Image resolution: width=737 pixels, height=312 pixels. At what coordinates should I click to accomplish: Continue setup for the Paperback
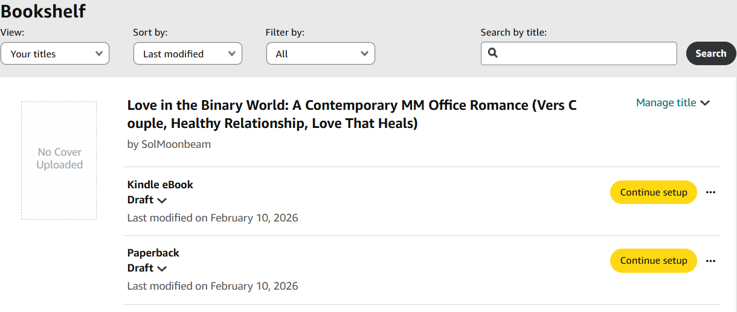point(654,261)
